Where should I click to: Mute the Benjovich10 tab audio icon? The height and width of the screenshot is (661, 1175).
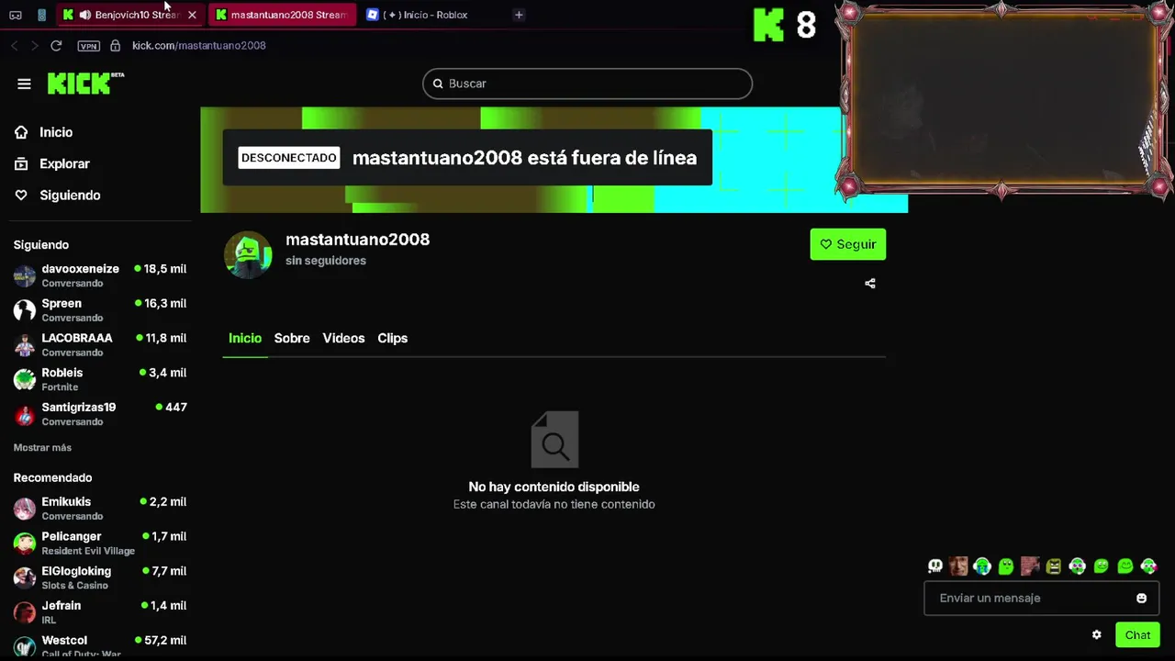pyautogui.click(x=84, y=15)
